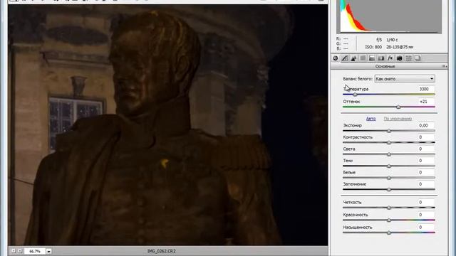Screen dimensions: 456x256
Task: Click the 66.7% zoom value field
Action: pos(35,251)
